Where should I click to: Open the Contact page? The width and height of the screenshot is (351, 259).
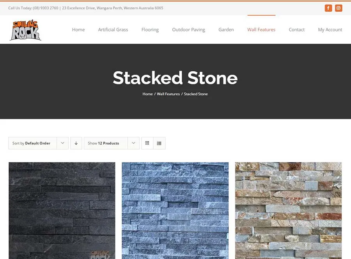(297, 30)
